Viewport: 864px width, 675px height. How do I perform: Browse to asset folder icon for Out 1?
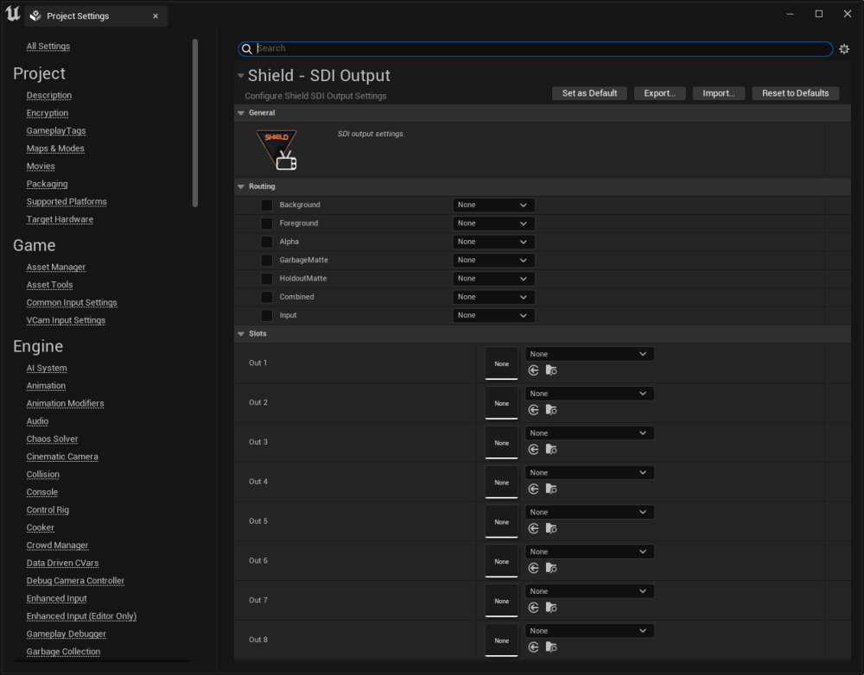(x=551, y=370)
